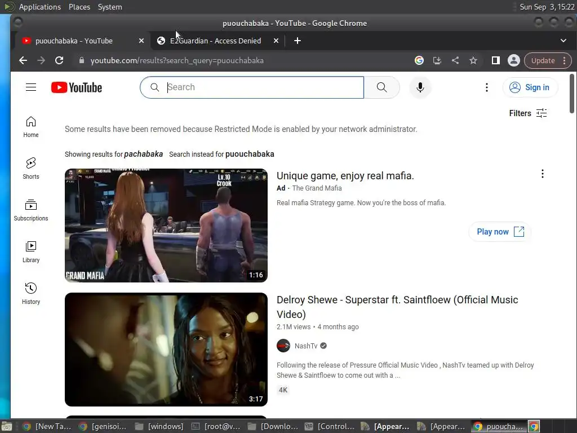This screenshot has height=433, width=577.
Task: Close the puouchabaka YouTube tab
Action: (141, 41)
